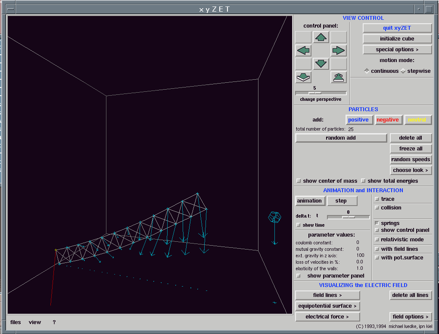Open the files menu
This screenshot has height=334, width=439.
click(x=16, y=322)
